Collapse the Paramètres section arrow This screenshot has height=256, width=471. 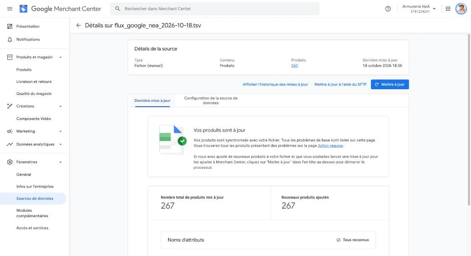click(x=60, y=162)
